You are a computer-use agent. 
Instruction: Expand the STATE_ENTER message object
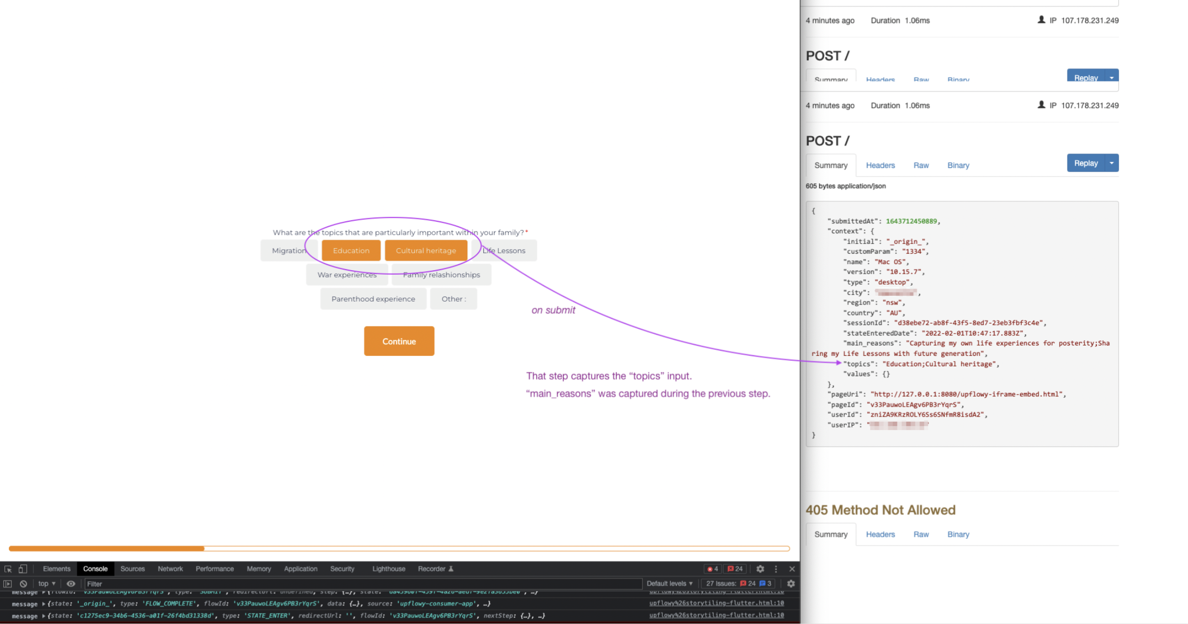[x=44, y=616]
